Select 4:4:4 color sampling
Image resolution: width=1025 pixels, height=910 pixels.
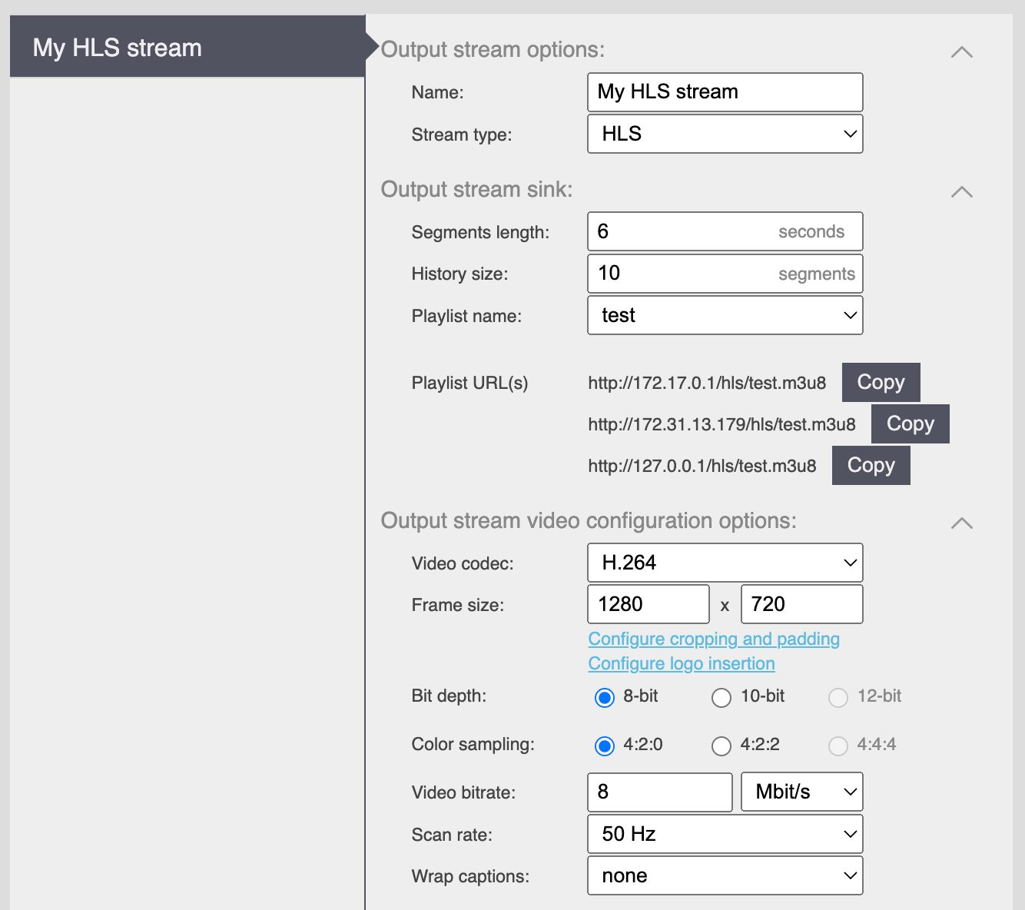click(x=838, y=746)
